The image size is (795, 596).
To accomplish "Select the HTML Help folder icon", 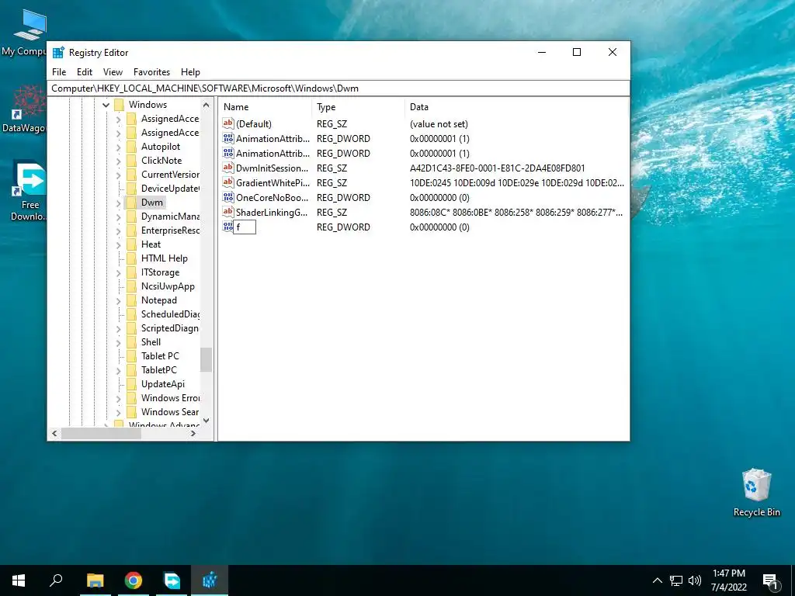I will click(x=131, y=258).
